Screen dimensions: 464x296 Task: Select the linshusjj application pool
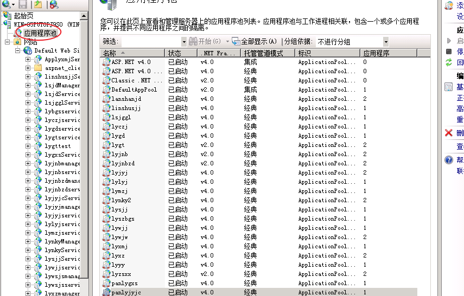coord(259,108)
